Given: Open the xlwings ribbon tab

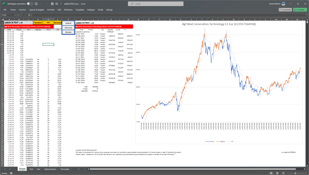Looking at the screenshot, I should point(109,10).
